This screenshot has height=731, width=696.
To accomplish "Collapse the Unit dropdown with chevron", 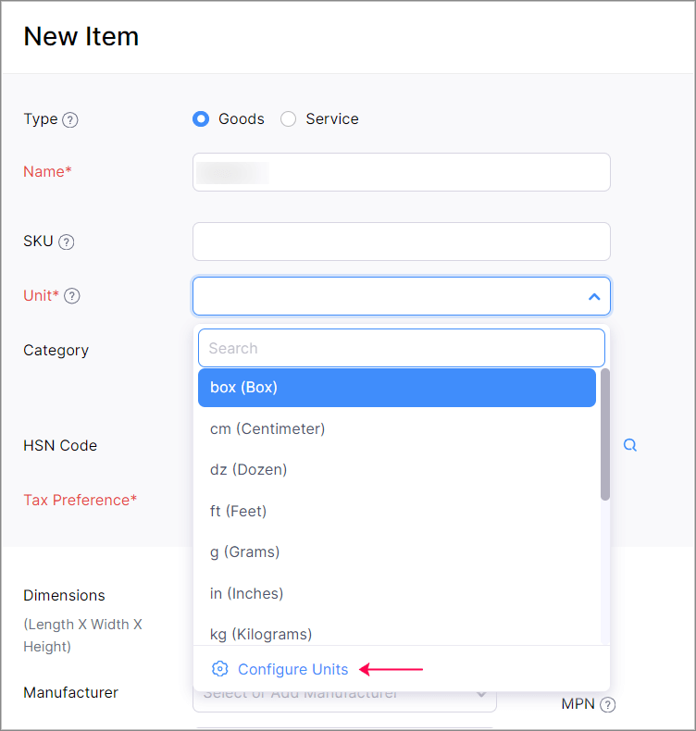I will (x=594, y=296).
